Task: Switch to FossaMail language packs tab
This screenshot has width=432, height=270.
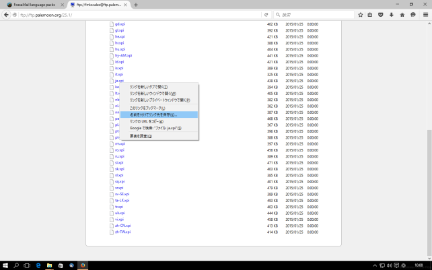Action: pos(34,5)
